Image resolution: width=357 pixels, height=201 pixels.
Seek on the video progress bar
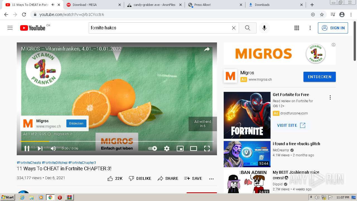117,142
